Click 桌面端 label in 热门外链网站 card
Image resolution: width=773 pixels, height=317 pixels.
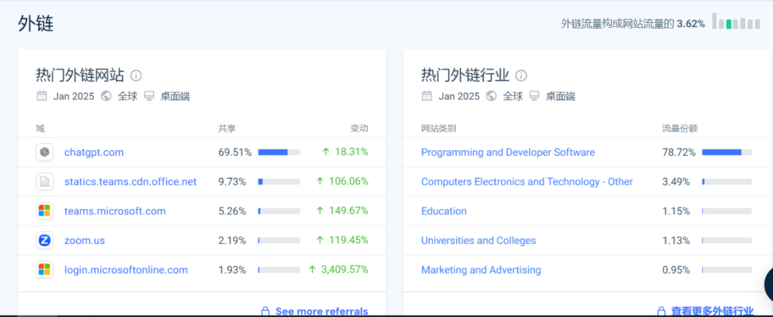click(x=175, y=97)
